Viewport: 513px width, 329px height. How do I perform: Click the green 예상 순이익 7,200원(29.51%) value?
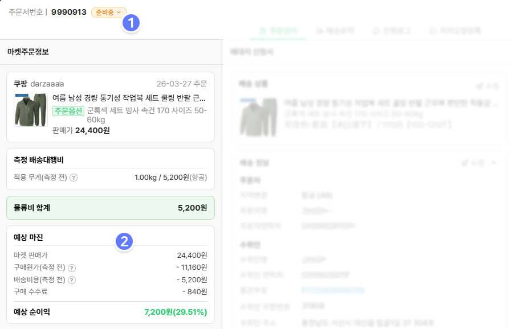[x=176, y=312]
